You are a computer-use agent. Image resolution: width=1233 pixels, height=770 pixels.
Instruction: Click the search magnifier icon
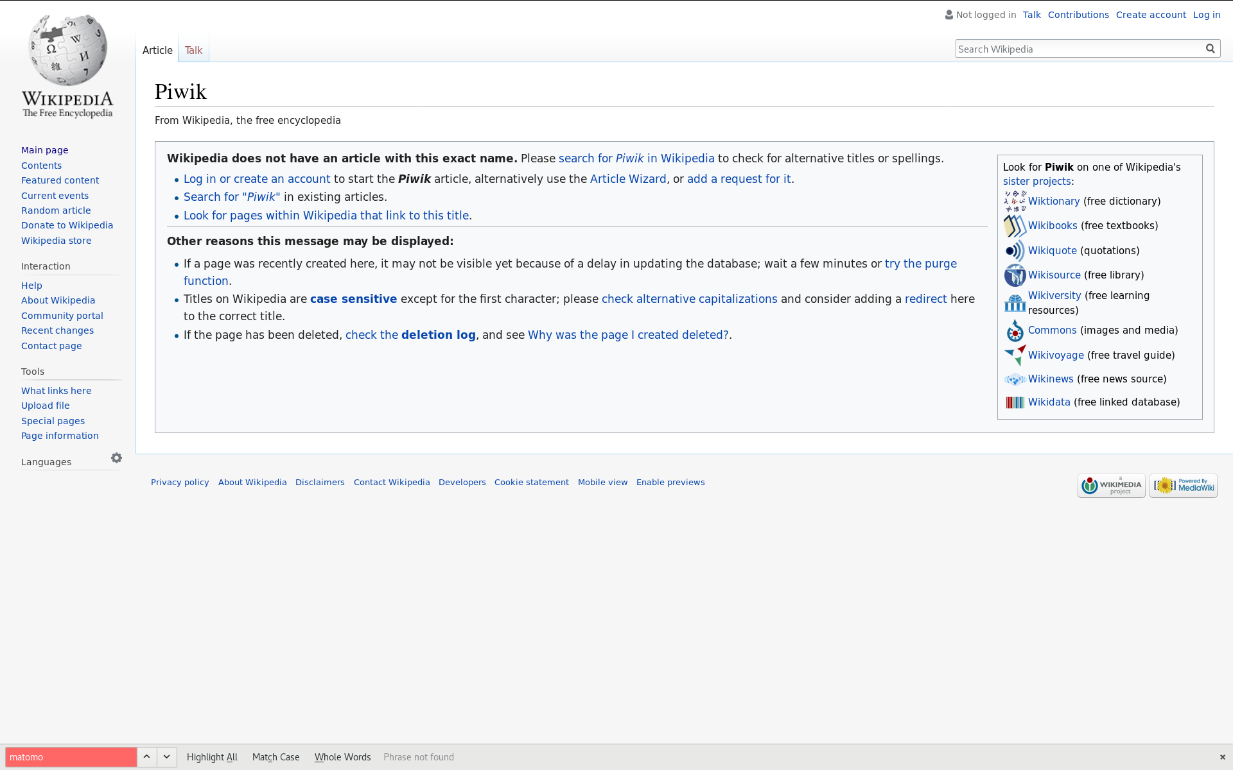pyautogui.click(x=1211, y=49)
